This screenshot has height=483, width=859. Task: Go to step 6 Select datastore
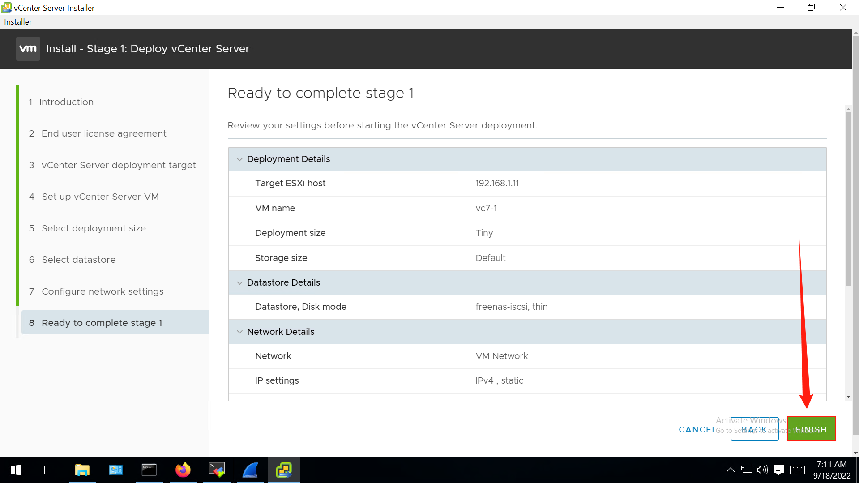(73, 260)
